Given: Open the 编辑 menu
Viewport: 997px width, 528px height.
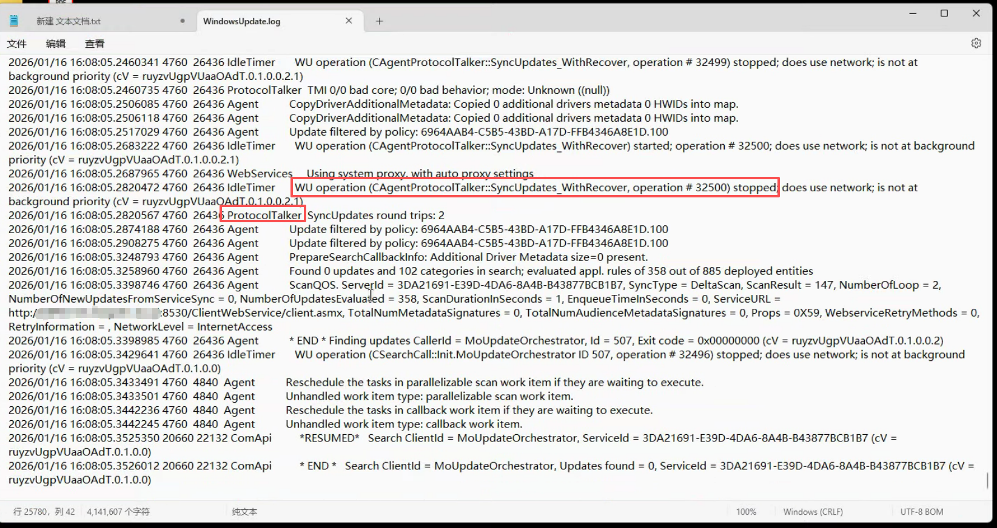Looking at the screenshot, I should [56, 44].
